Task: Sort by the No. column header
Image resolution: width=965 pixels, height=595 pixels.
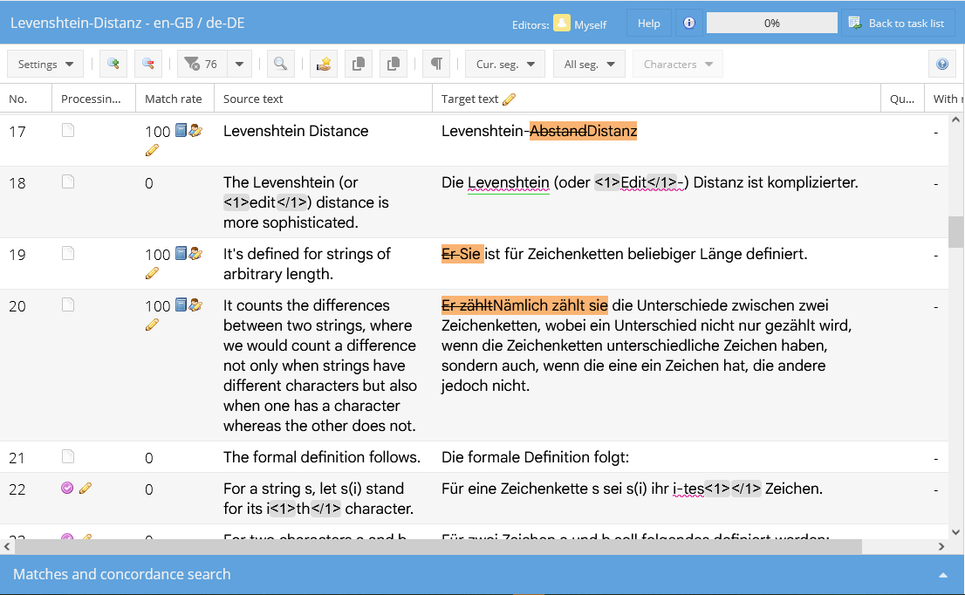Action: pos(26,99)
